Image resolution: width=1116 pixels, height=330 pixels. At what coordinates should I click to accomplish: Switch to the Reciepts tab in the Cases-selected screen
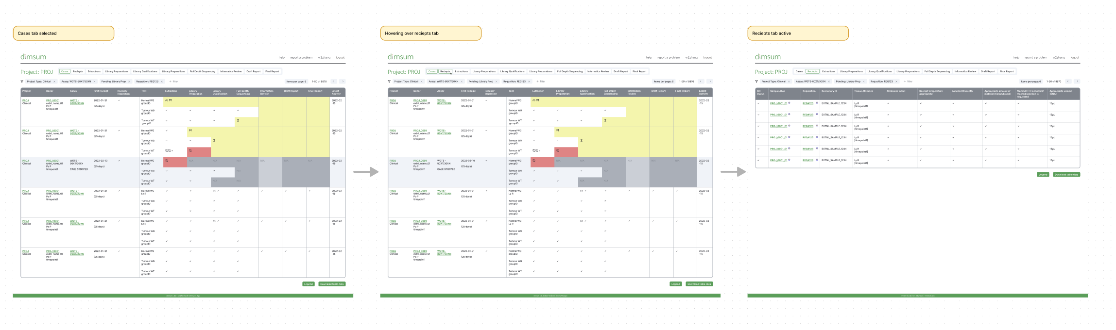(78, 71)
